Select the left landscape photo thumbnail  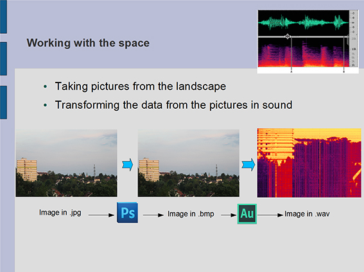pos(66,163)
